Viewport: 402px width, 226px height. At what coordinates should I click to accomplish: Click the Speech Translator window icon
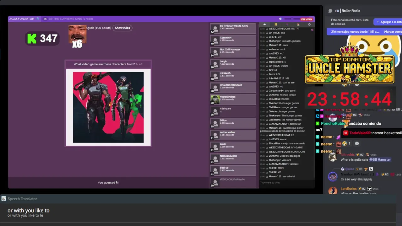click(4, 199)
